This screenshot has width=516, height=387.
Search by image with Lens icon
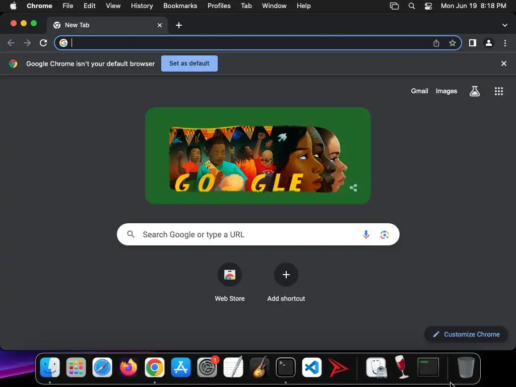pos(384,234)
